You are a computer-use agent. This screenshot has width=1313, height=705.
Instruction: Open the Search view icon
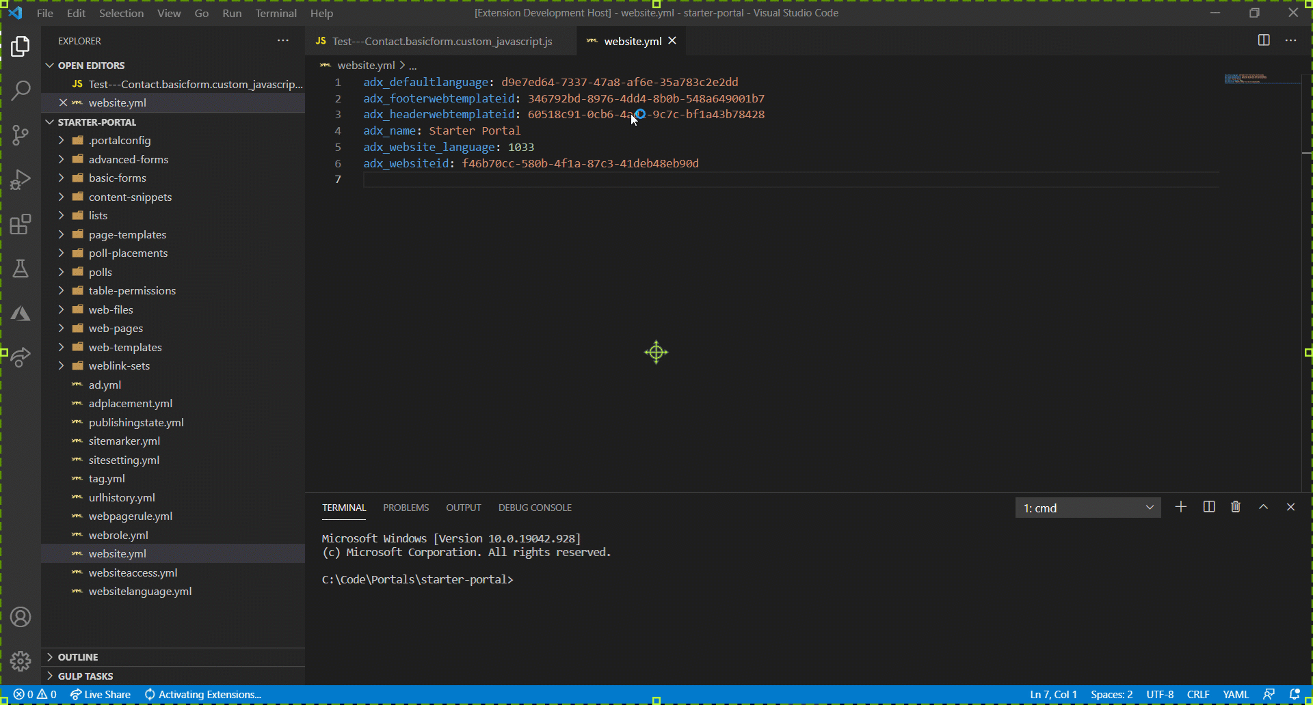click(x=21, y=90)
